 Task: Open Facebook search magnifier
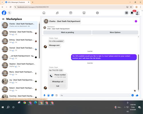tap(9, 13)
